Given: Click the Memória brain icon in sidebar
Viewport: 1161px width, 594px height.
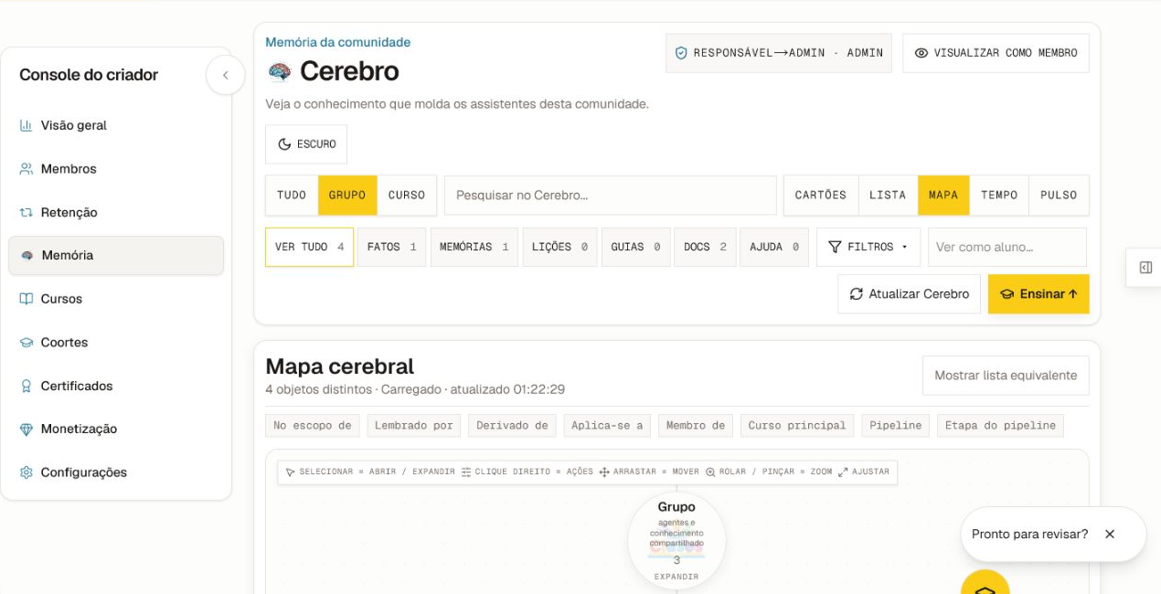Looking at the screenshot, I should click(x=27, y=256).
